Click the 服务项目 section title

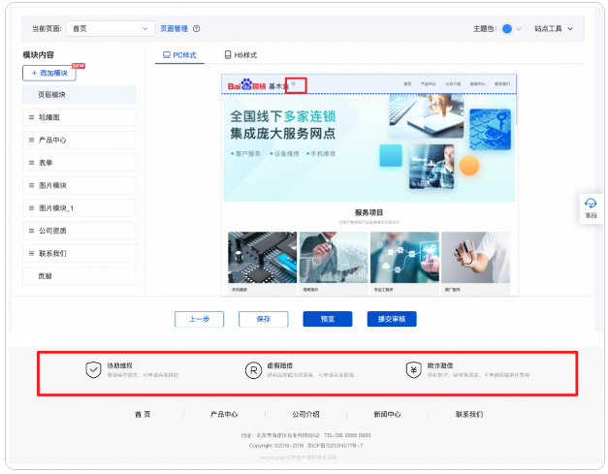(x=368, y=212)
